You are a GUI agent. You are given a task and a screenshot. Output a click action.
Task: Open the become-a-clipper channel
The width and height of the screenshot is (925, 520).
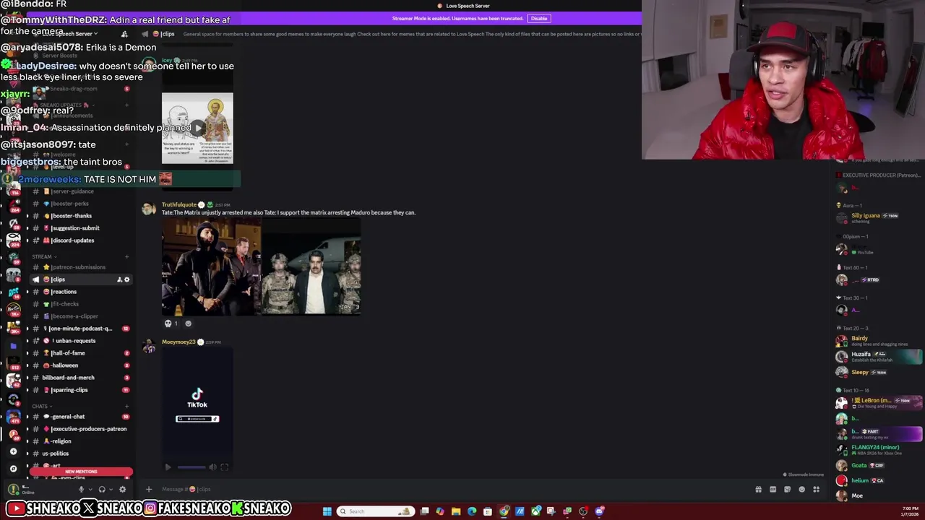tap(79, 316)
